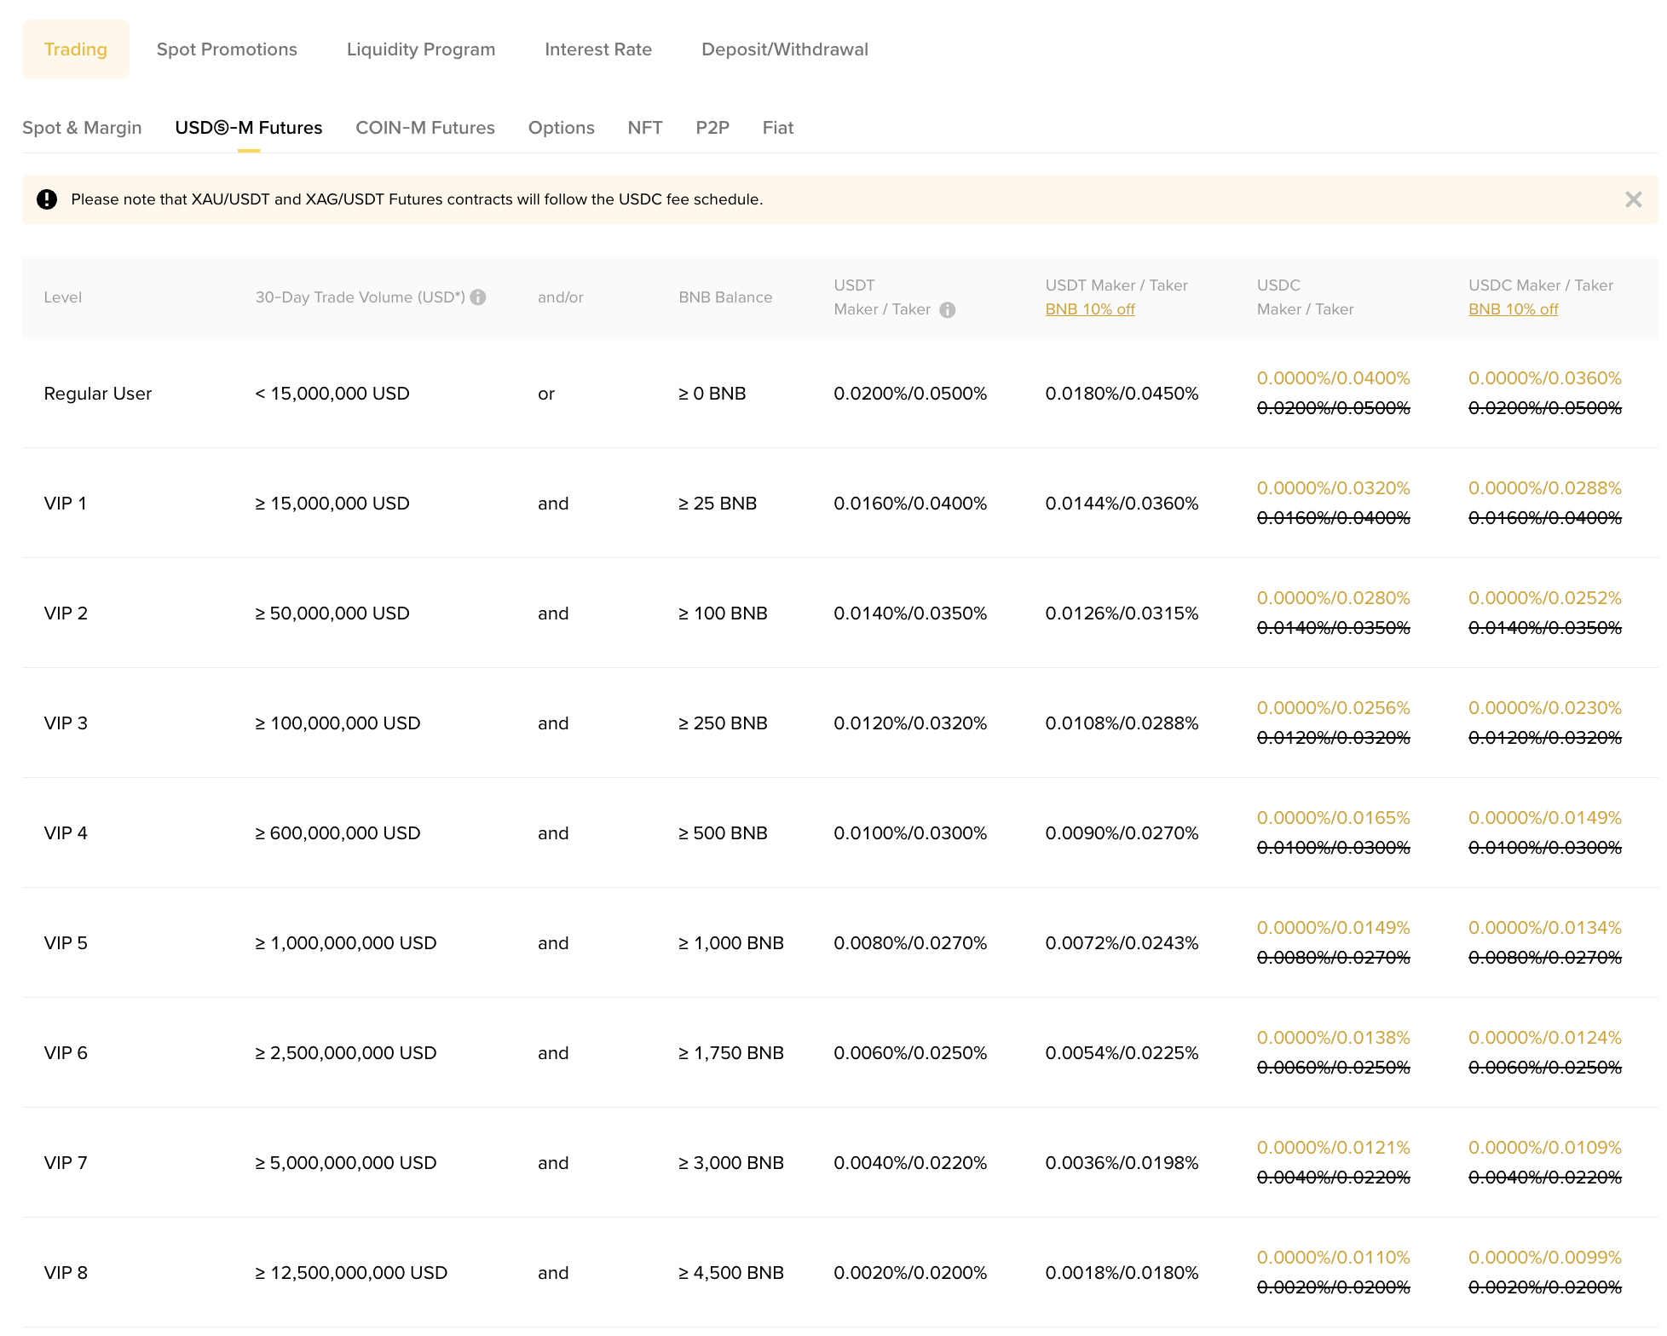Click the VIP 1 level row
Image resolution: width=1667 pixels, height=1336 pixels.
(x=66, y=504)
